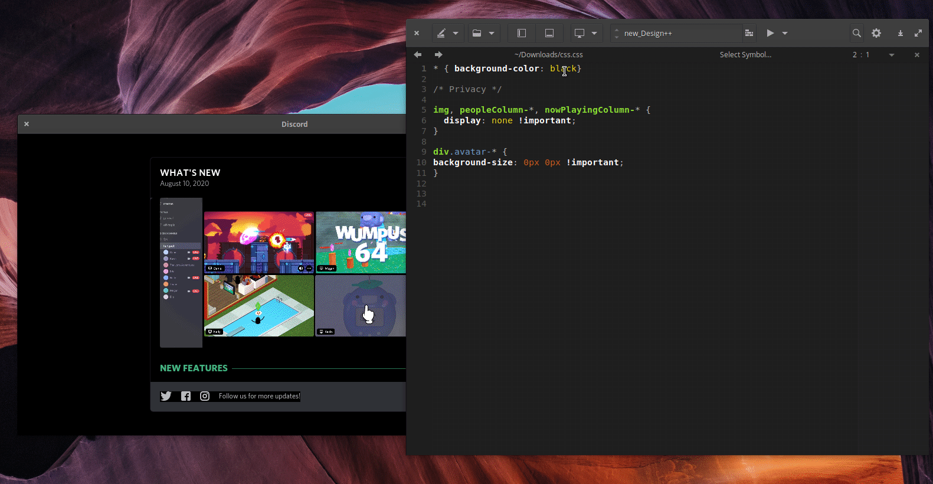The image size is (933, 484).
Task: Click the none value on line 6
Action: [502, 120]
